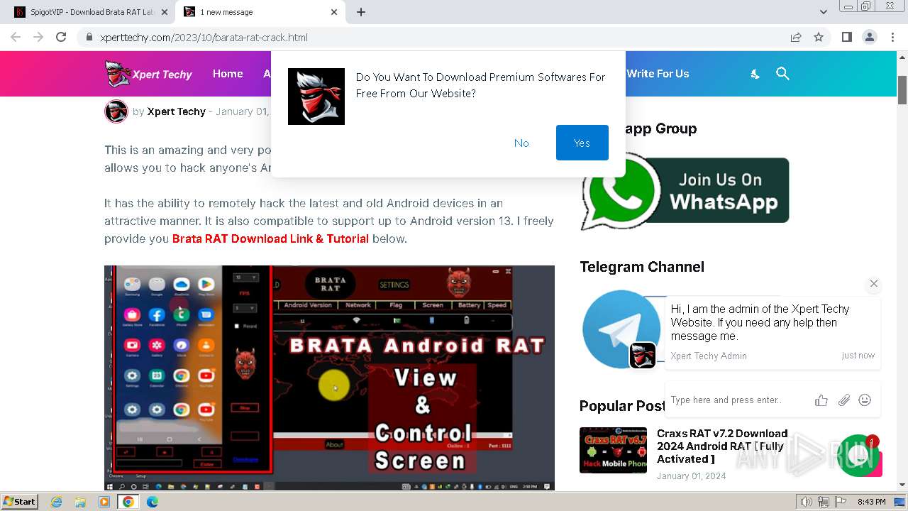The image size is (908, 511).
Task: Open the Craxs RAT v7.2 Download post
Action: pyautogui.click(x=722, y=446)
